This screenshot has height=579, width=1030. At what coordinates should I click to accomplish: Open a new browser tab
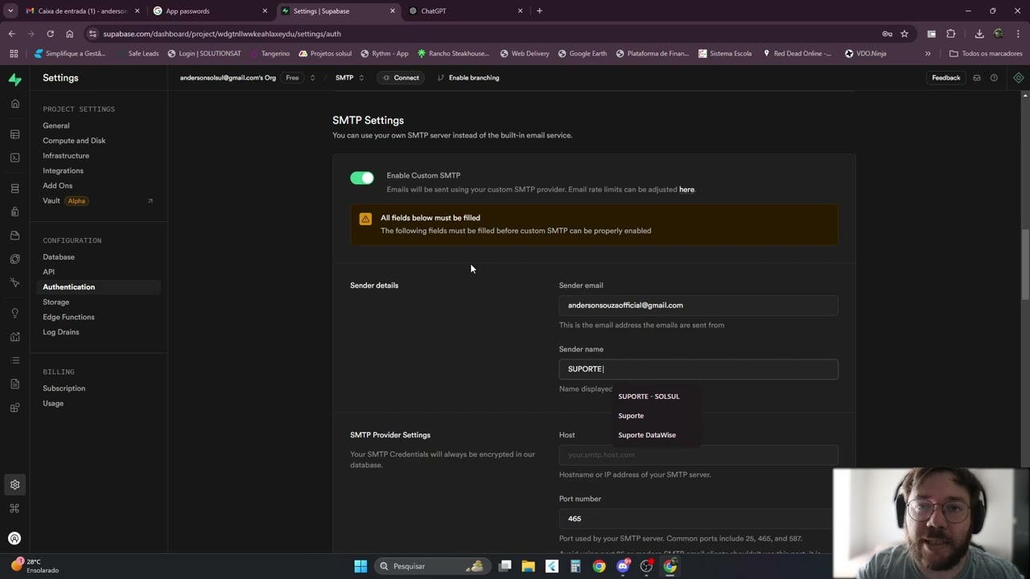click(x=539, y=11)
